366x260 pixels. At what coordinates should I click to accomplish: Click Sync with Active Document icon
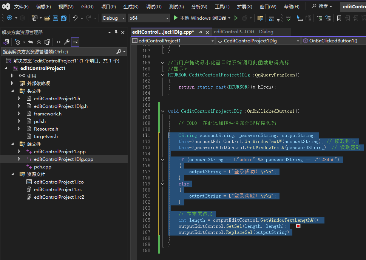pos(31,42)
